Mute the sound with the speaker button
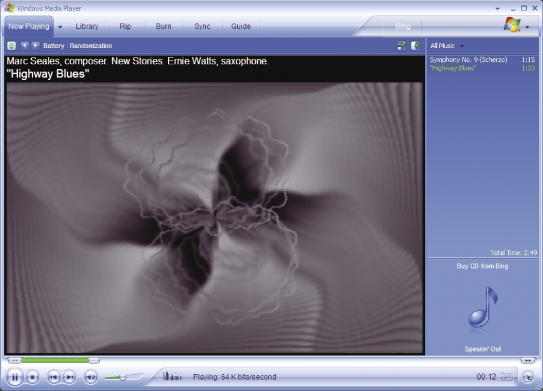This screenshot has height=391, width=543. [x=90, y=377]
